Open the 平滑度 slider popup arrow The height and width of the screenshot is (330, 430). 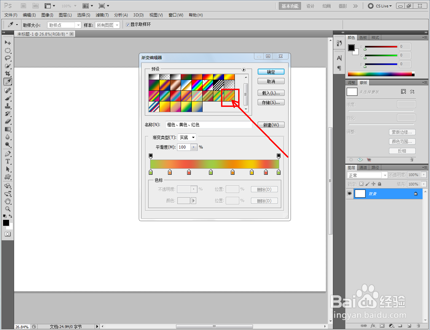(194, 147)
